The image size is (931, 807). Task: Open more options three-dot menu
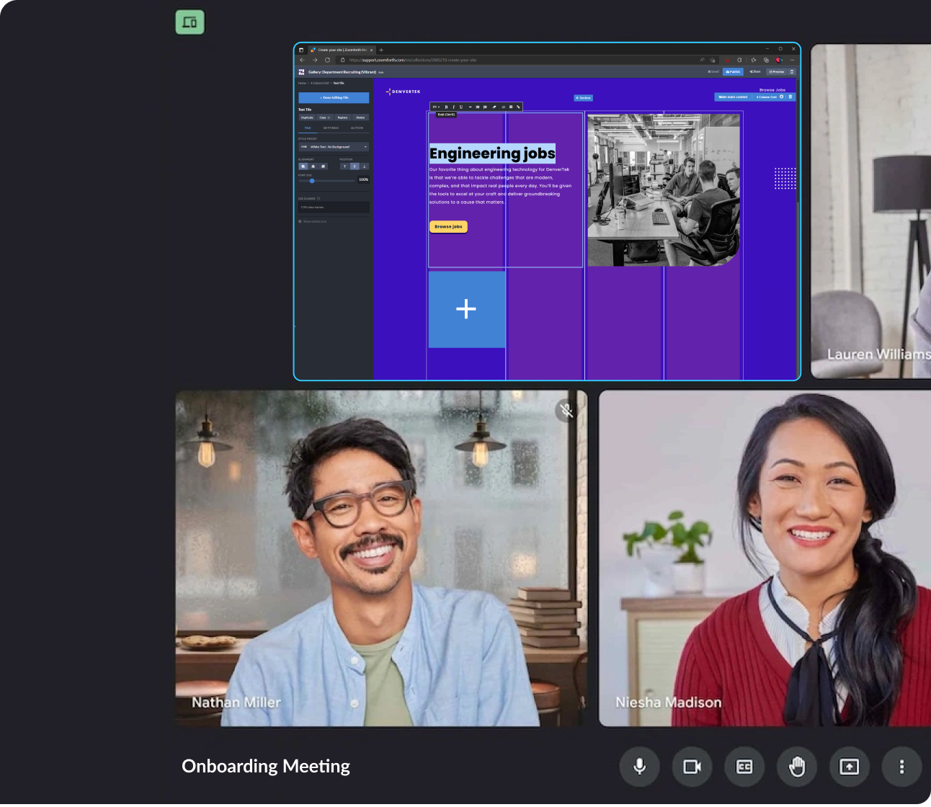[901, 767]
